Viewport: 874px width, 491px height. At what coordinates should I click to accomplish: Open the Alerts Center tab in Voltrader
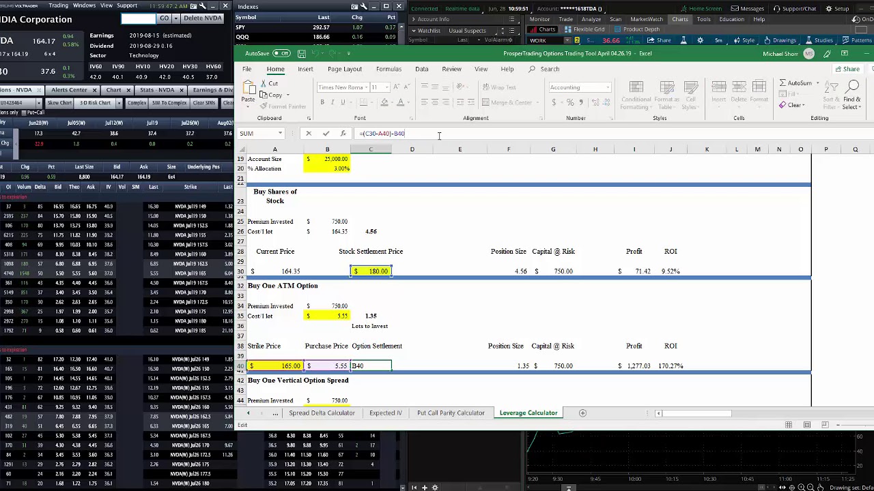pos(69,90)
